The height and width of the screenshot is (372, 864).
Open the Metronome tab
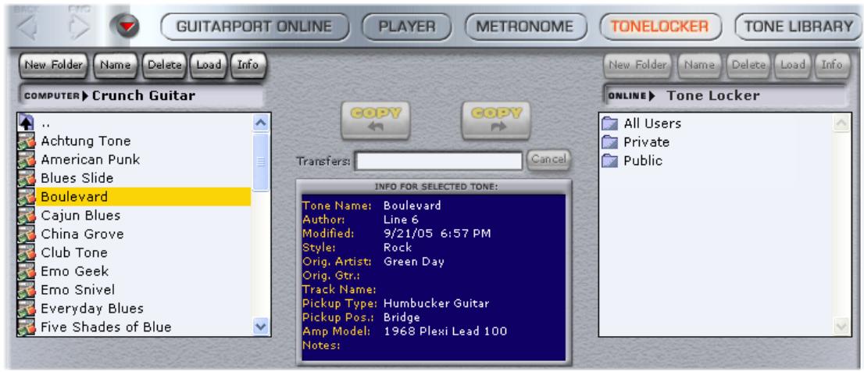tap(524, 27)
